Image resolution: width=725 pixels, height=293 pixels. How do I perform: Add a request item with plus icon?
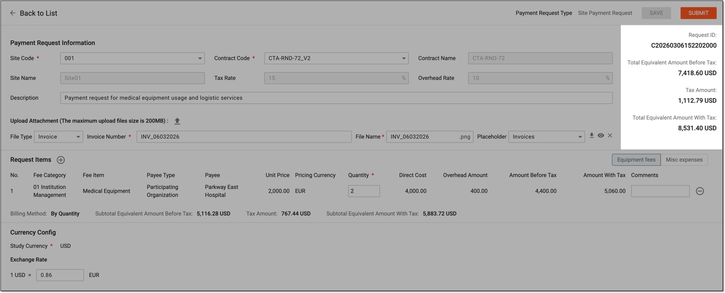click(61, 160)
